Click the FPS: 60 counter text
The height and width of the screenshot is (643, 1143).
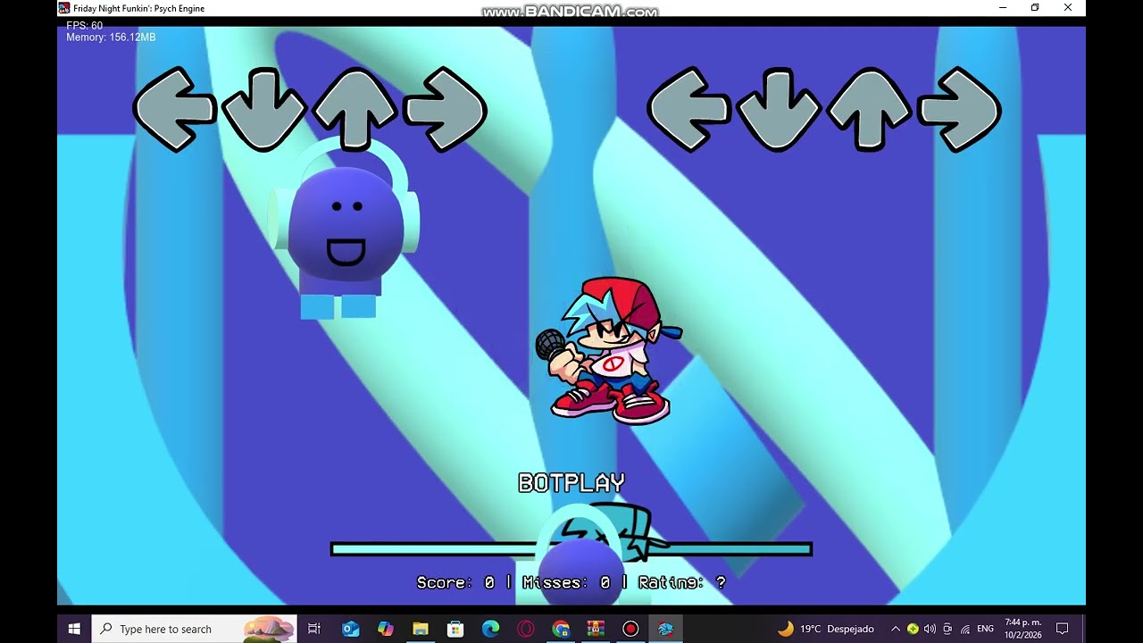tap(85, 26)
